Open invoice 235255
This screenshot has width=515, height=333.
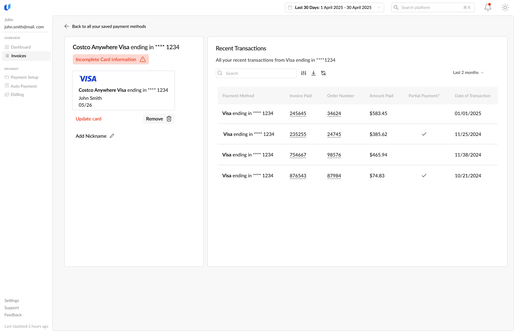(298, 134)
